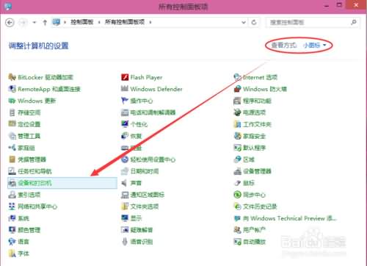
Task: Open the 查看方式 小图标 dropdown
Action: (315, 46)
